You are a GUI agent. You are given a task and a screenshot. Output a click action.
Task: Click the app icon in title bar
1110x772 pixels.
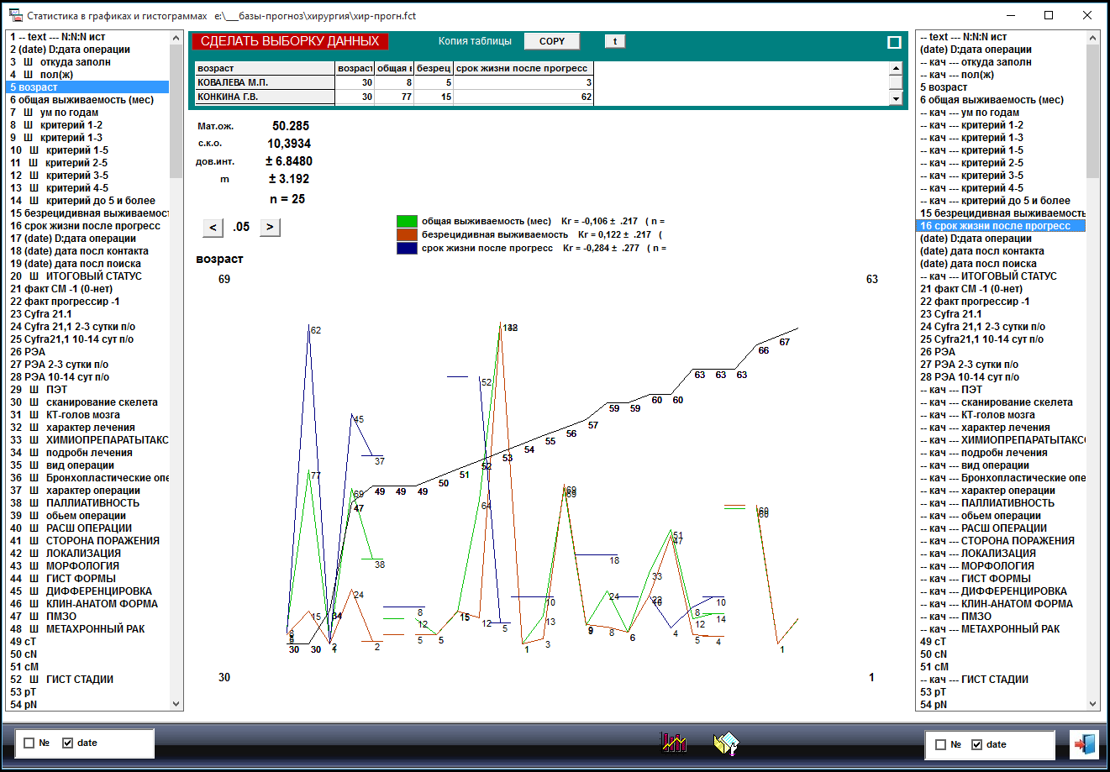coord(14,16)
